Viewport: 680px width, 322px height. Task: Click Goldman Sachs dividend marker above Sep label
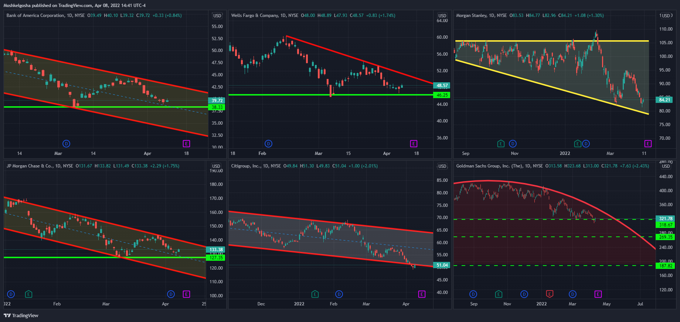click(x=473, y=294)
